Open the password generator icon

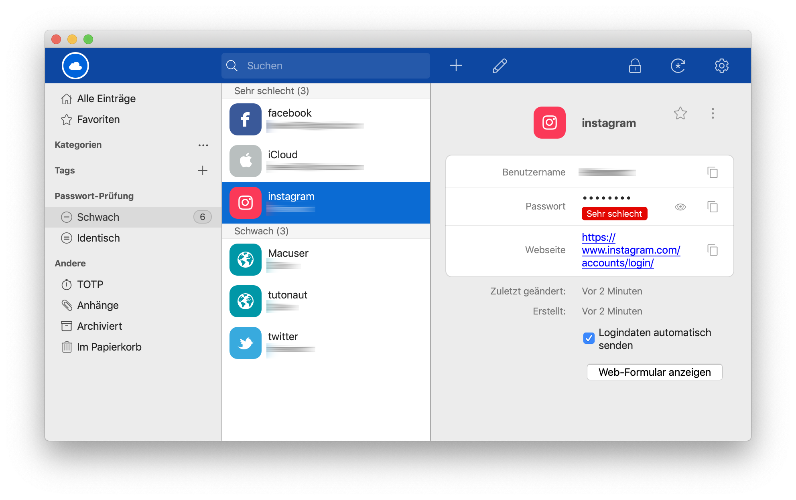[x=678, y=66]
